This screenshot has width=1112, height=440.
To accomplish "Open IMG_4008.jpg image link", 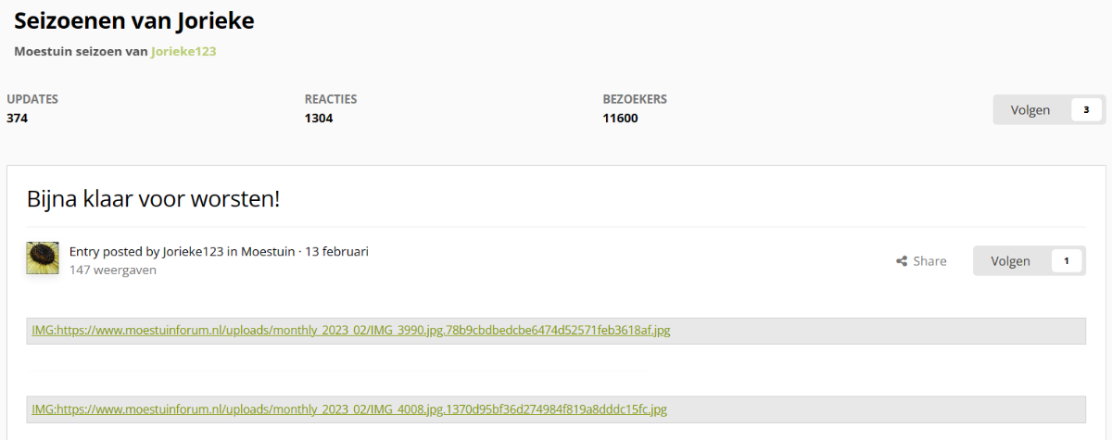I will coord(349,409).
